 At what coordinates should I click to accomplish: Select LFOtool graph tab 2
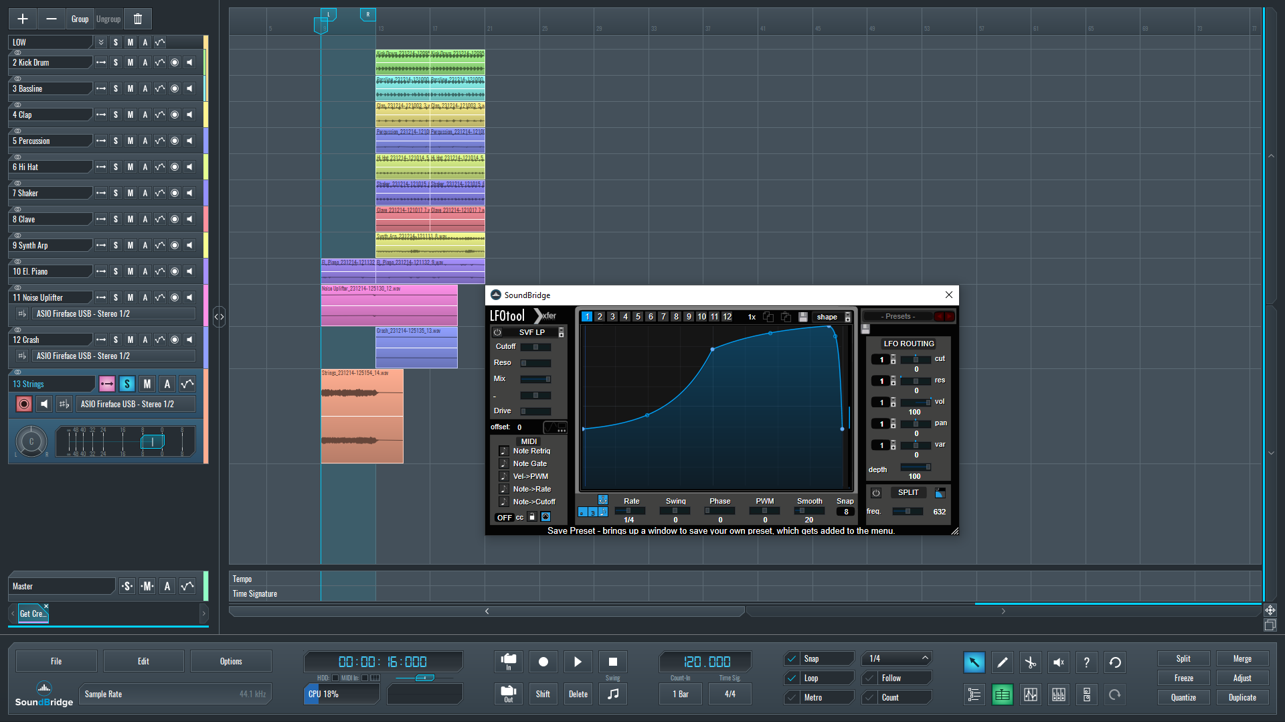600,317
